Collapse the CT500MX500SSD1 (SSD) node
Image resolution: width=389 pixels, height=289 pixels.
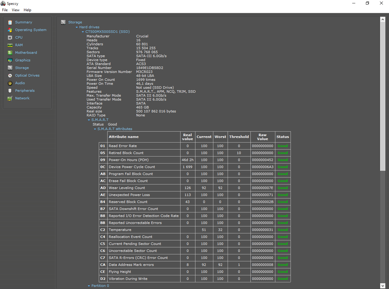click(x=83, y=32)
